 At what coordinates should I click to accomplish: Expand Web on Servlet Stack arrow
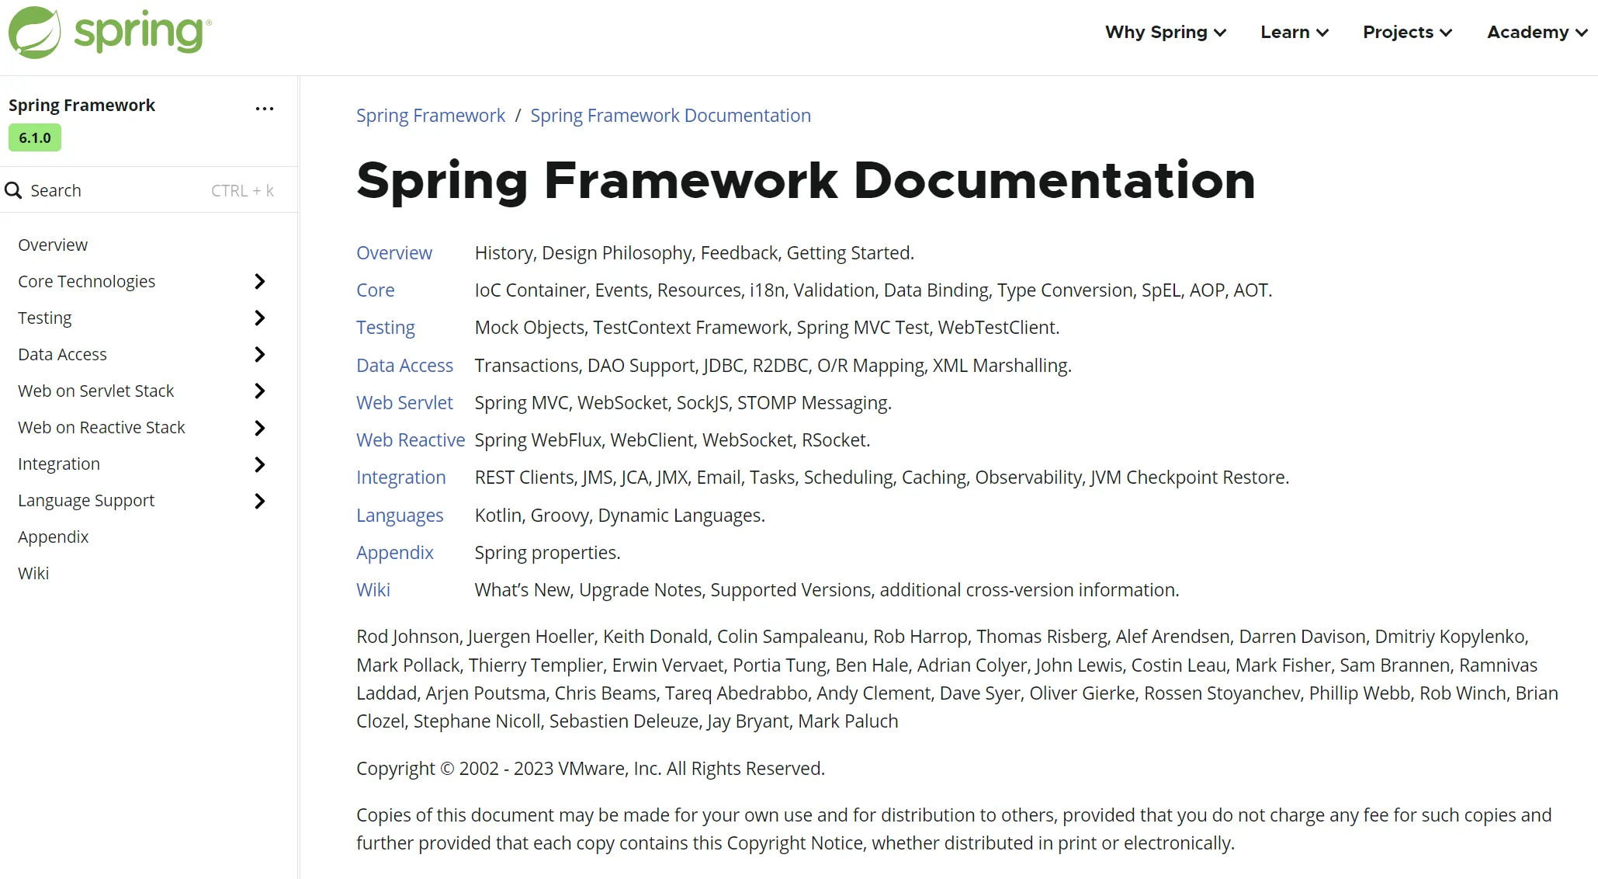[x=260, y=391]
